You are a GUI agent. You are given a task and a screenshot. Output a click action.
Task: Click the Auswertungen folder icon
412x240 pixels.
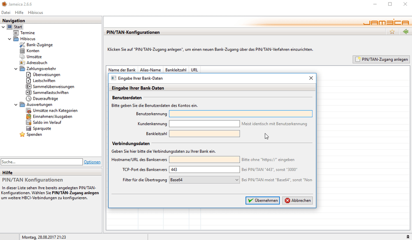pos(22,105)
